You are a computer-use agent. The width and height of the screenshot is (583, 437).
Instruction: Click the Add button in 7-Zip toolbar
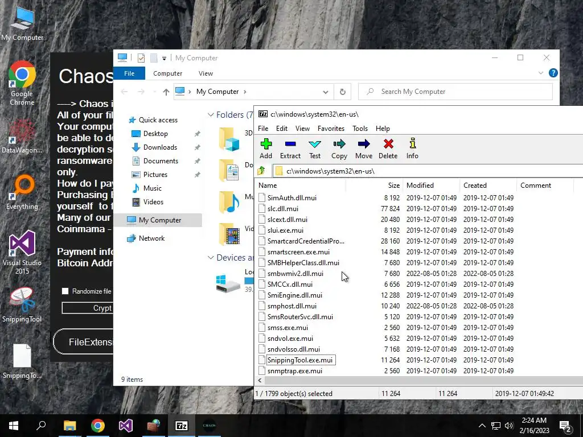point(266,149)
